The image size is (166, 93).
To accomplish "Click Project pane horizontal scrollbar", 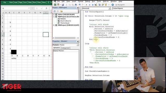I will (65, 38).
